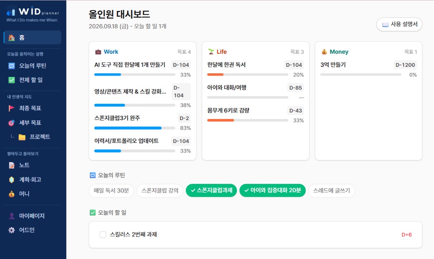Click the sprout icon in Life card
Screen dimensions: 434x259
(x=211, y=52)
